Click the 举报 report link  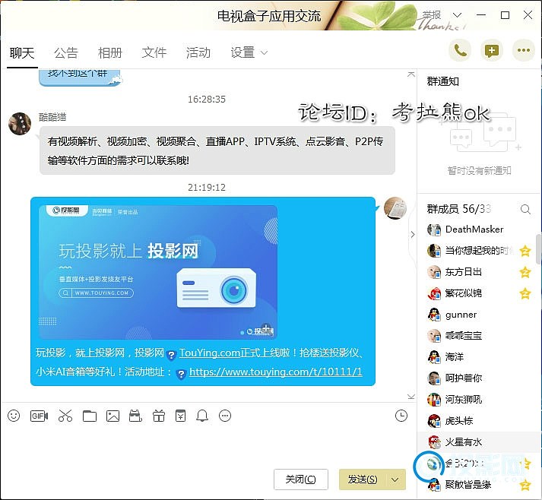click(431, 15)
